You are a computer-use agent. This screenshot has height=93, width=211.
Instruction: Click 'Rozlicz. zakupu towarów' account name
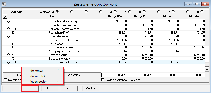pyautogui.click(x=63, y=40)
